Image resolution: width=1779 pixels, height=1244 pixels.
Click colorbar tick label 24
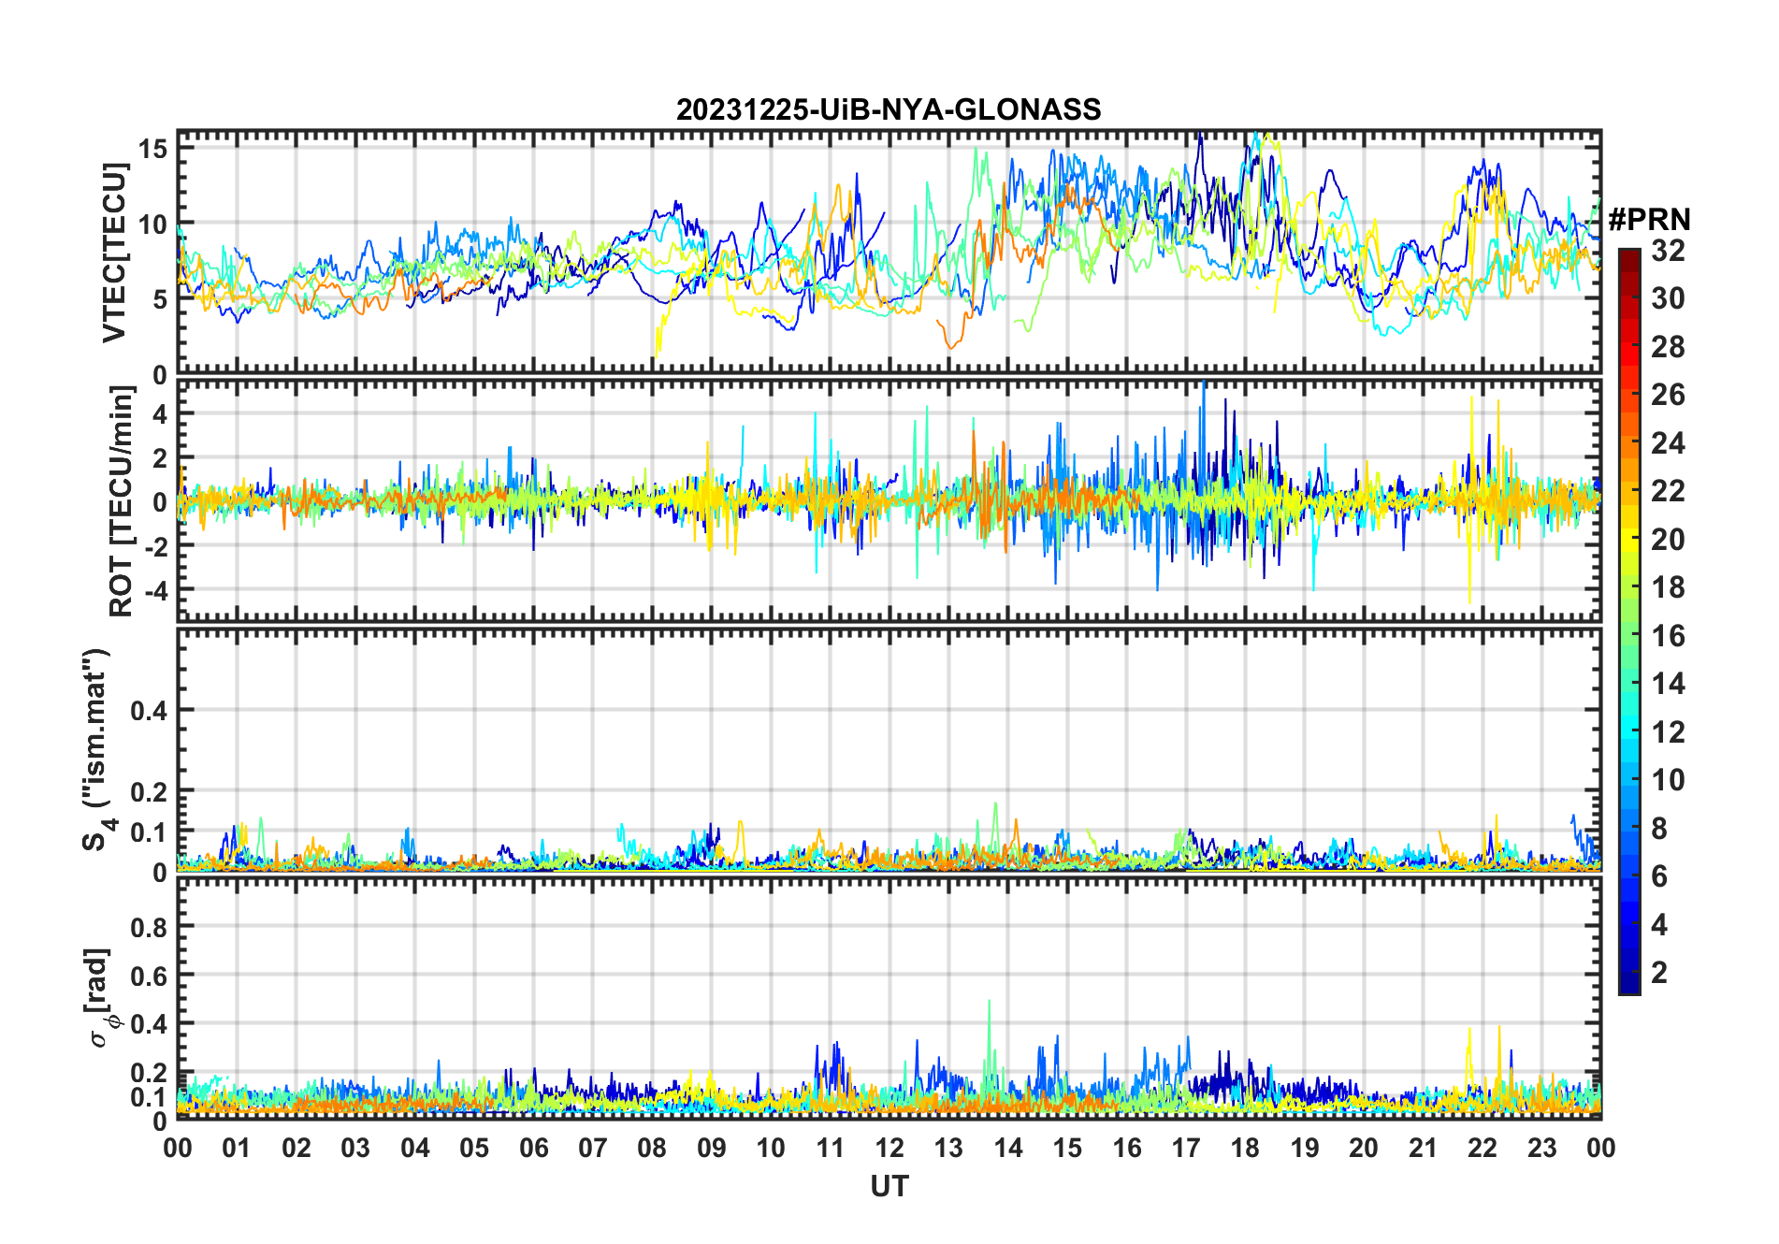pos(1668,443)
